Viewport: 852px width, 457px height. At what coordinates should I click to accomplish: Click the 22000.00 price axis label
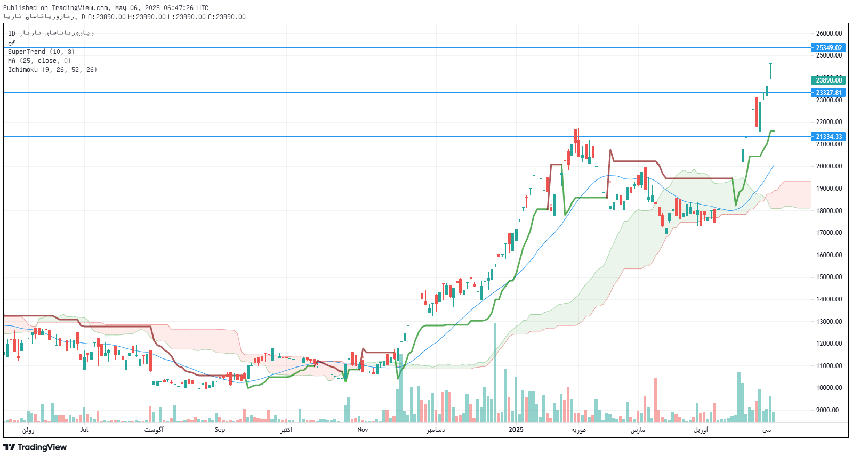(829, 122)
